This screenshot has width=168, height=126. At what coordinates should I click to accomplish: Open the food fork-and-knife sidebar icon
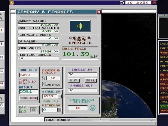tap(2, 84)
